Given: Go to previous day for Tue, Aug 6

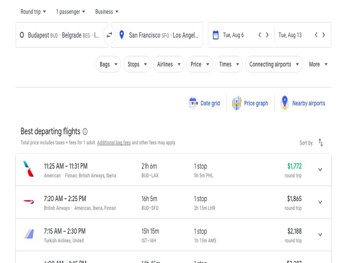Looking at the screenshot, I should point(260,35).
